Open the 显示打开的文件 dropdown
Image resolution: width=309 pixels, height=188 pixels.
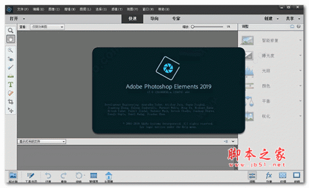click(x=42, y=142)
